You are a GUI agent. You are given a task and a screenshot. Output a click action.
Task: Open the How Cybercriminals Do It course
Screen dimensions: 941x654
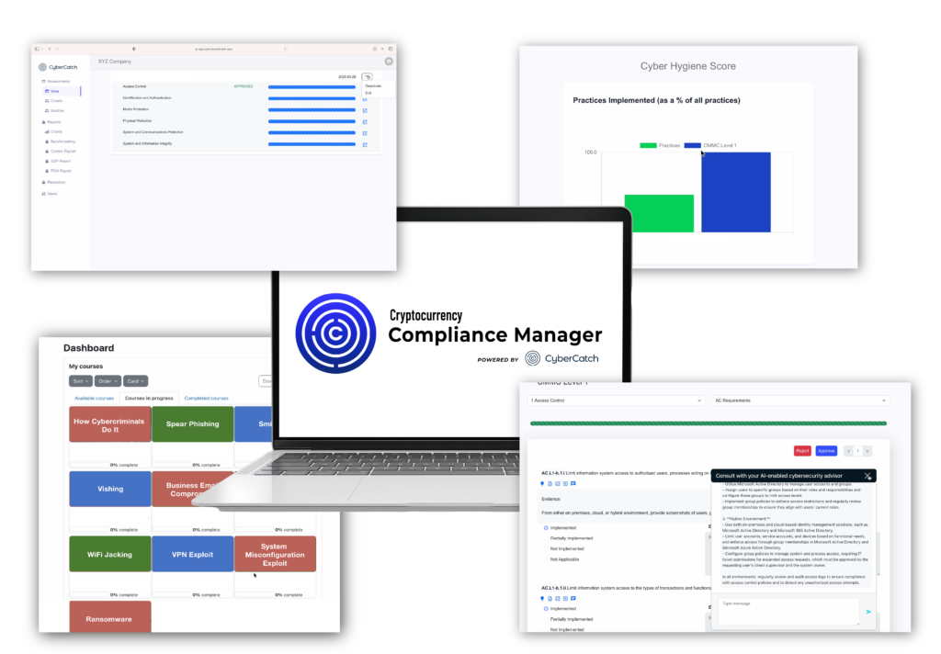point(110,424)
